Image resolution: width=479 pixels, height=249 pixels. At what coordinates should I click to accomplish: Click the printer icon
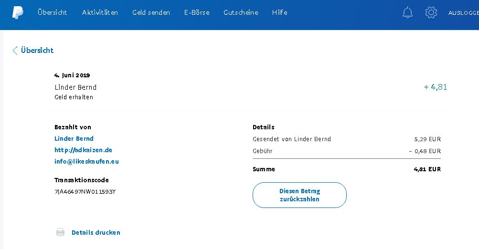click(60, 232)
